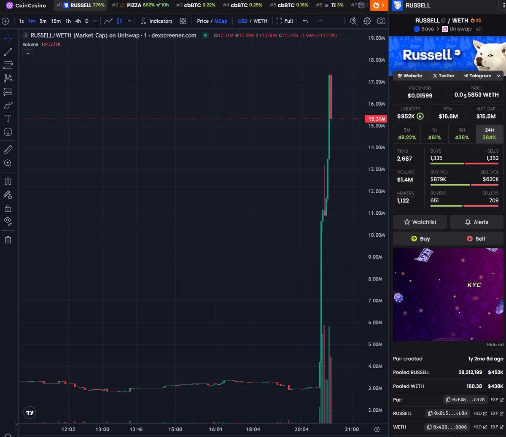Choose the patterns drawing tool

(x=8, y=78)
